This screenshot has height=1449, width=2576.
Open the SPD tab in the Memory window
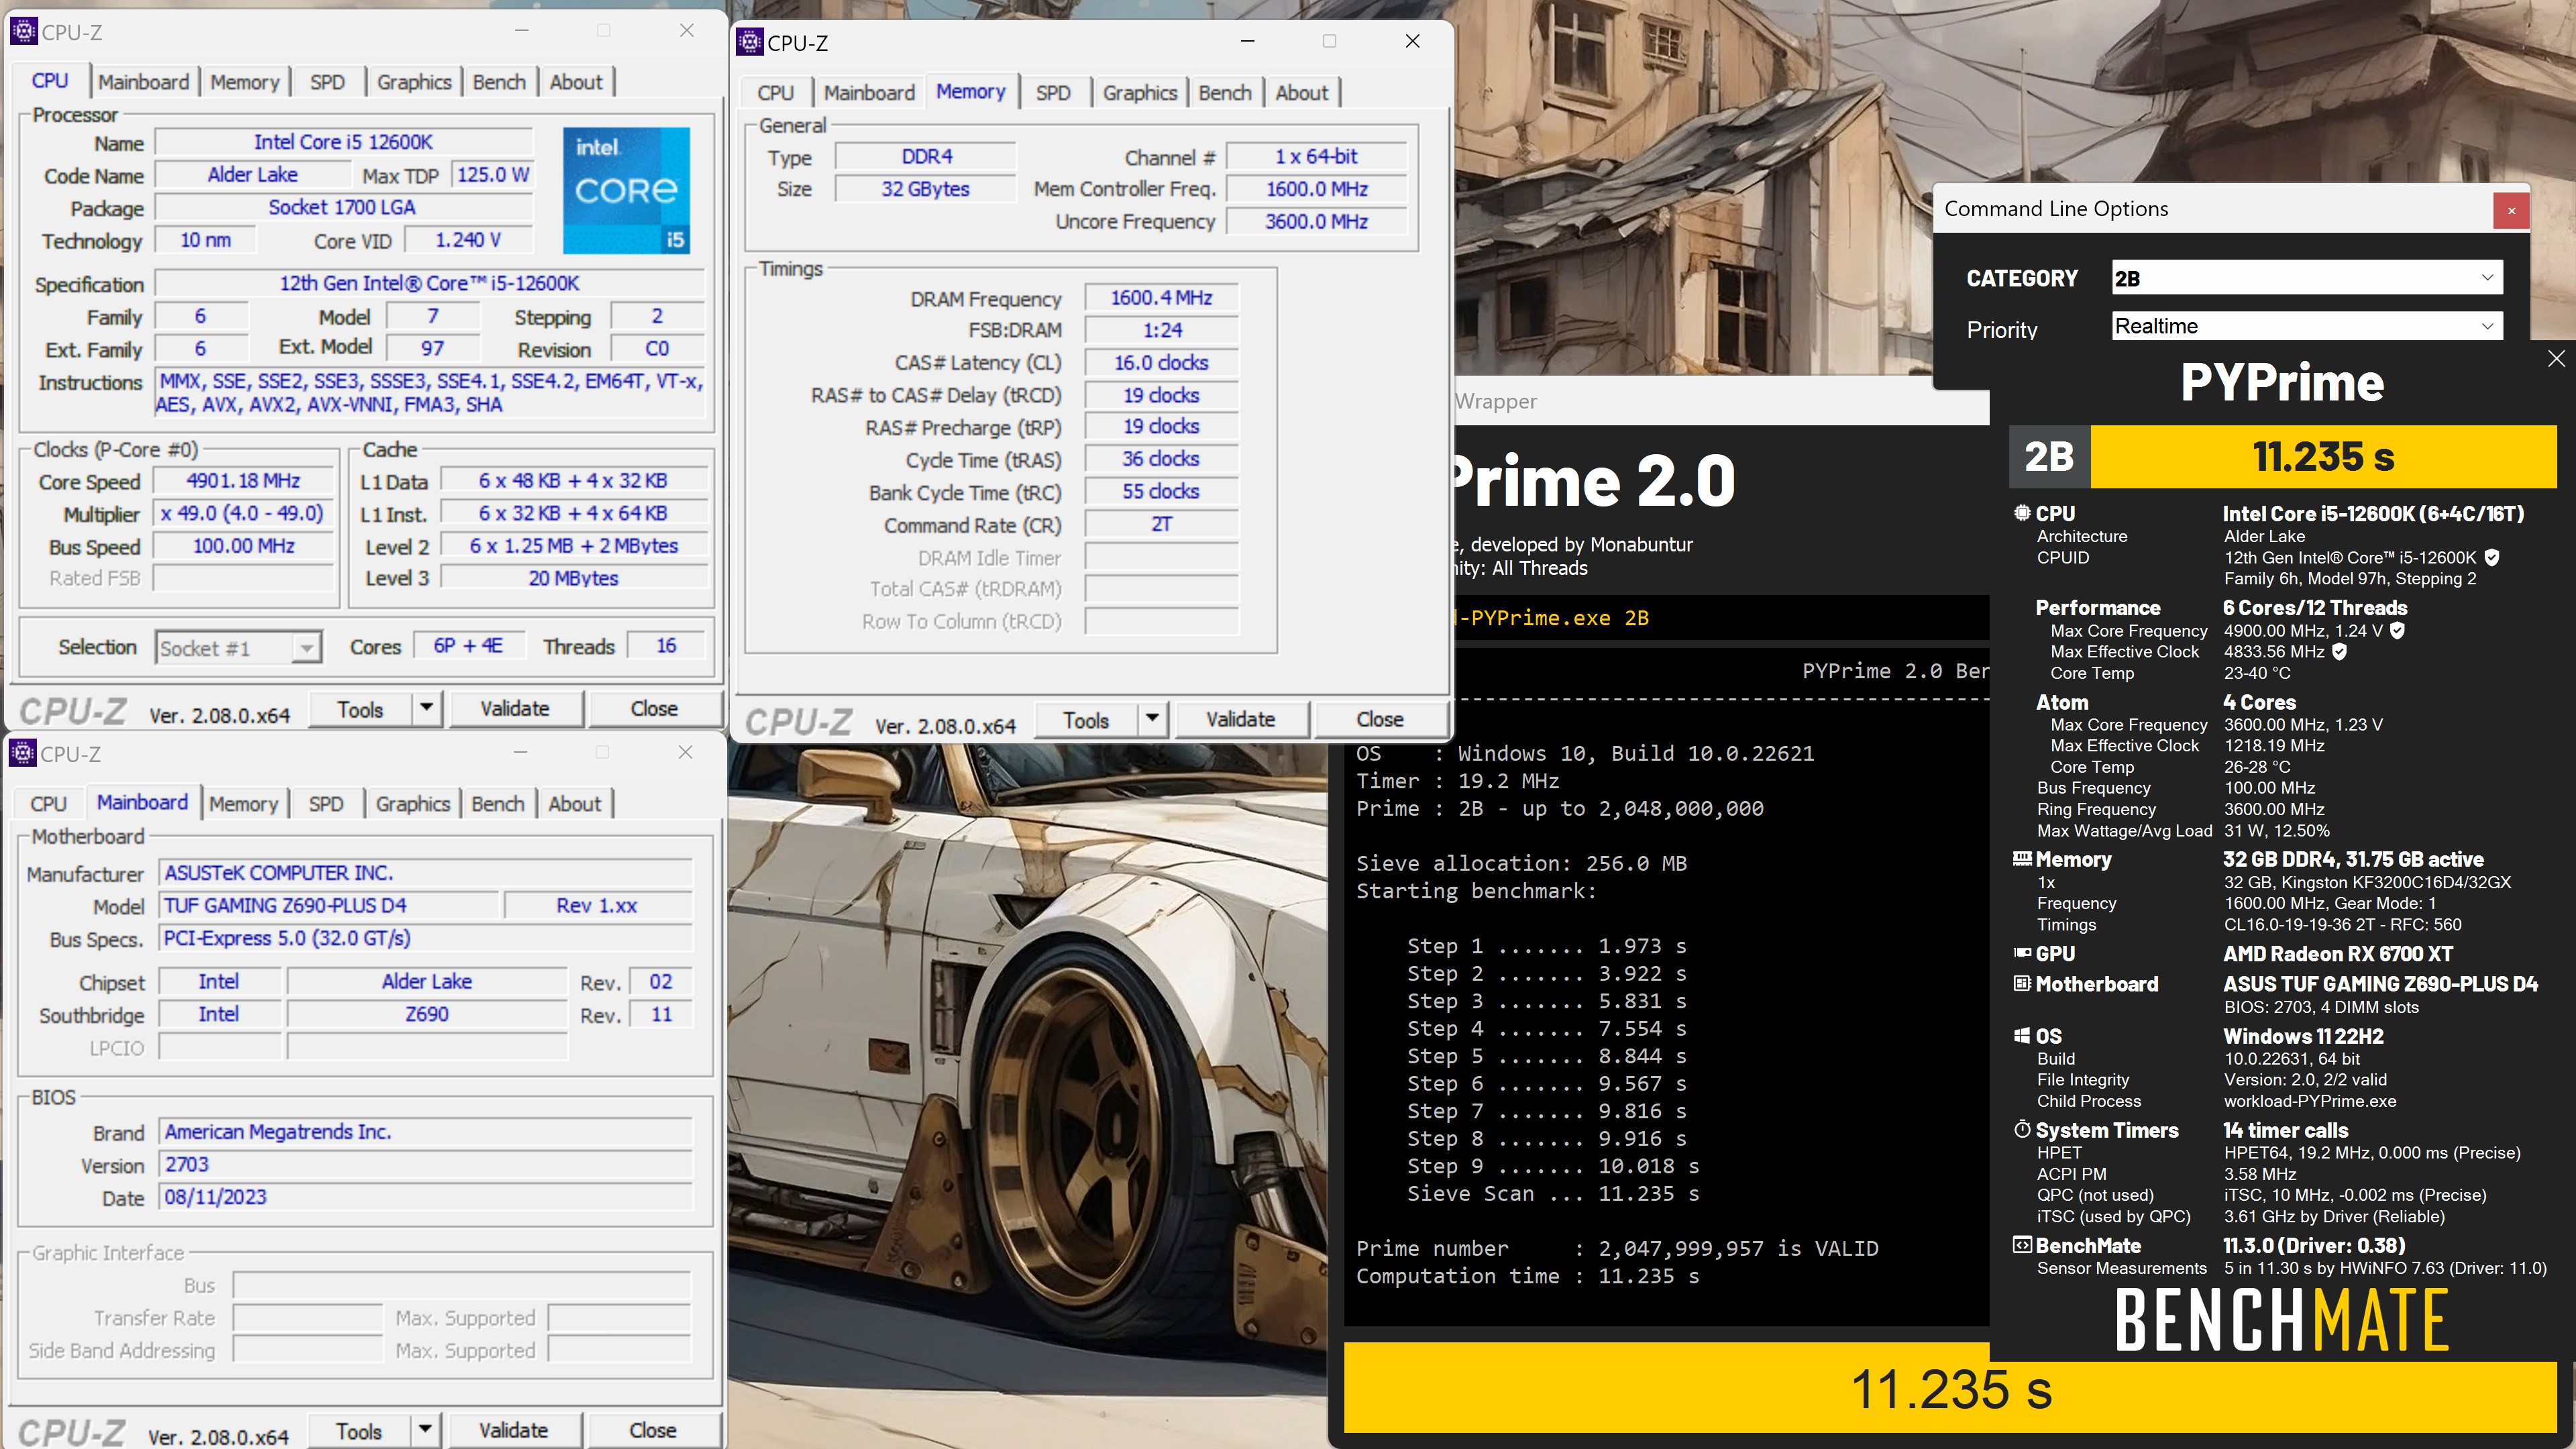(x=1053, y=93)
